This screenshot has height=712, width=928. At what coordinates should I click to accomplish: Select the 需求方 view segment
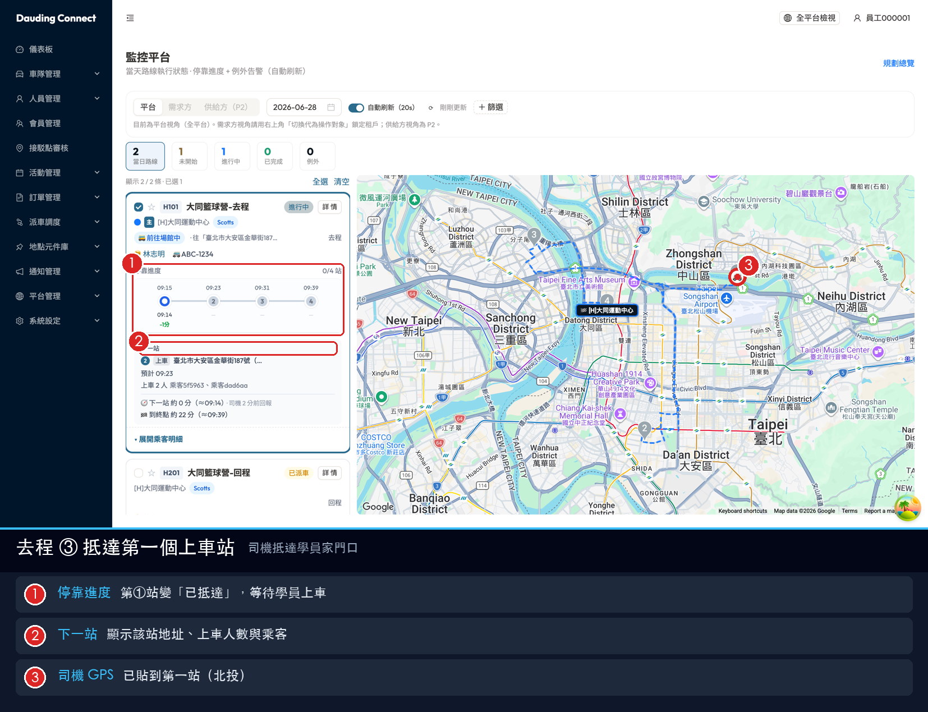click(x=180, y=107)
